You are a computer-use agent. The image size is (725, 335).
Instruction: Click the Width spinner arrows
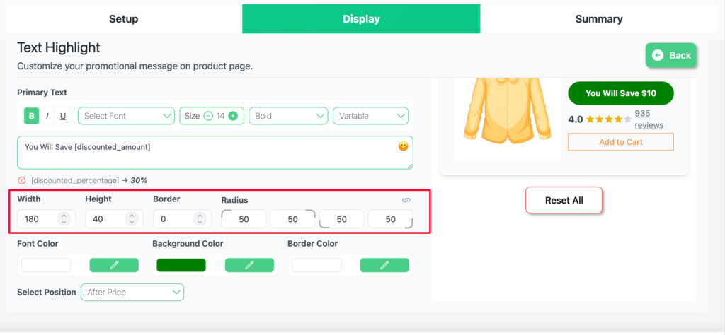64,218
